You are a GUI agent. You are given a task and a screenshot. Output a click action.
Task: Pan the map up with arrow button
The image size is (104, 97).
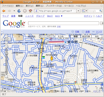[x=6, y=36]
